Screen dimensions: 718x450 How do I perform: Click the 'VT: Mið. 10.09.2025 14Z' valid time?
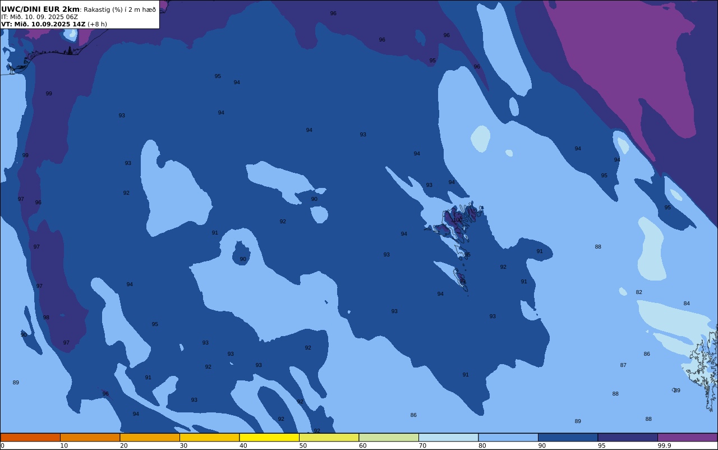tap(43, 24)
